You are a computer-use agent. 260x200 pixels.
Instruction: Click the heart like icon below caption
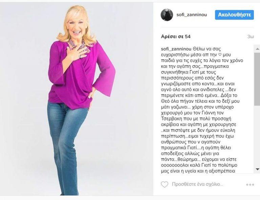click(x=165, y=184)
